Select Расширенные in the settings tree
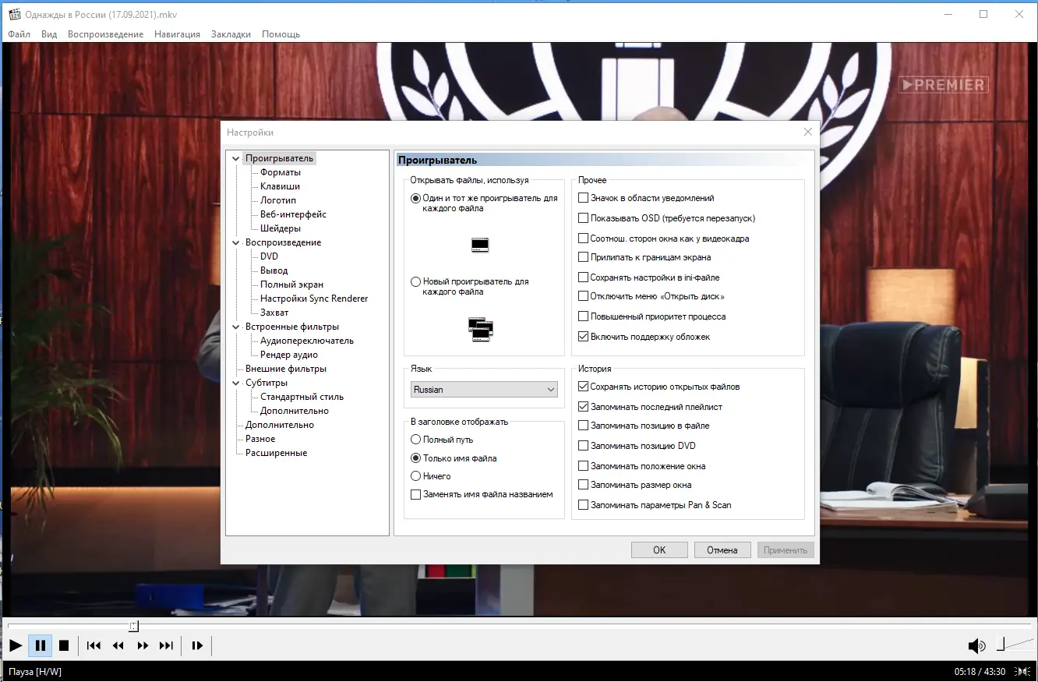 [x=277, y=453]
